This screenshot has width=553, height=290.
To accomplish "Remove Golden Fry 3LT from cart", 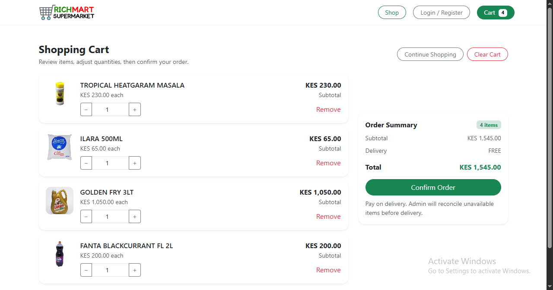I will pyautogui.click(x=328, y=217).
